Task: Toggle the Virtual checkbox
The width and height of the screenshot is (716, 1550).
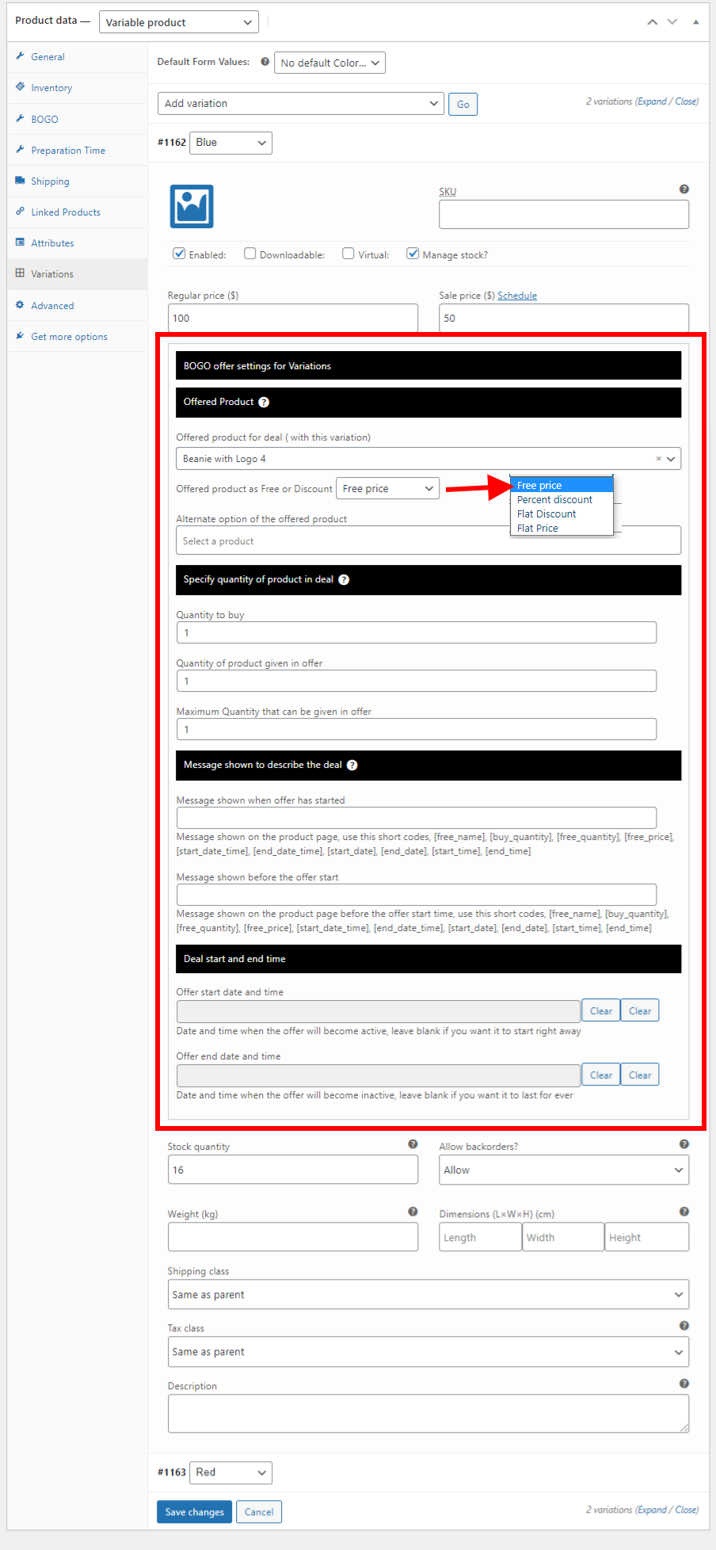Action: 348,254
